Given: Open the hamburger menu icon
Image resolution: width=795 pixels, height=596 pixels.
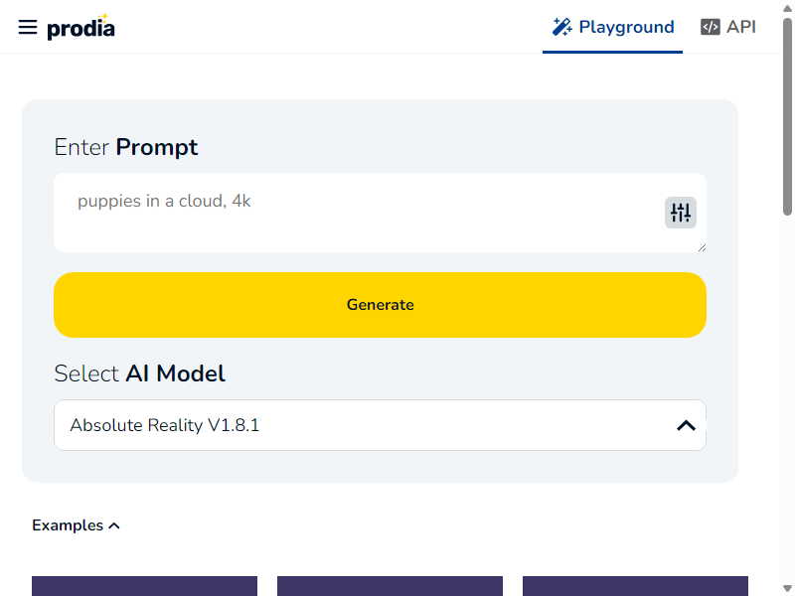Looking at the screenshot, I should click(x=28, y=27).
